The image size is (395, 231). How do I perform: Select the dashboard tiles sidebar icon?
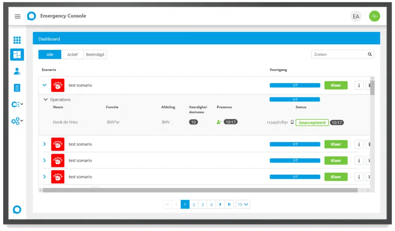tap(17, 54)
